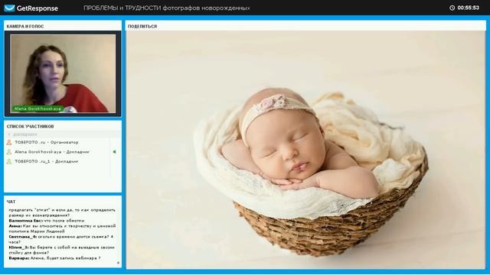Select the Список участников panel header
This screenshot has width=490, height=275.
pos(31,126)
